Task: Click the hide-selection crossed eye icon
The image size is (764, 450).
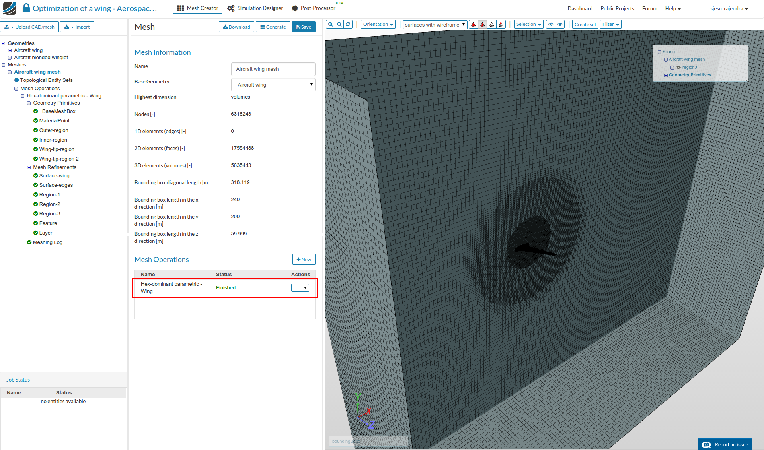Action: [x=551, y=25]
